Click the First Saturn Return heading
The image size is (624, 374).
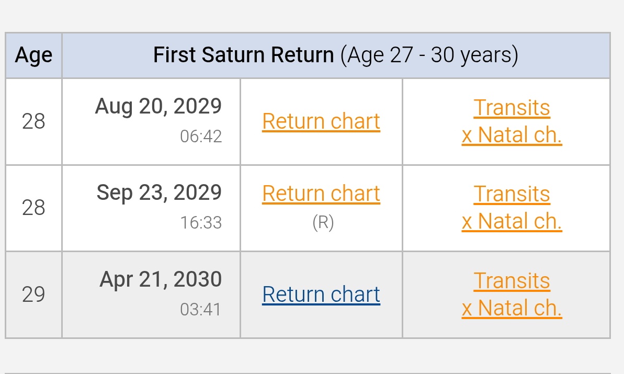click(244, 54)
